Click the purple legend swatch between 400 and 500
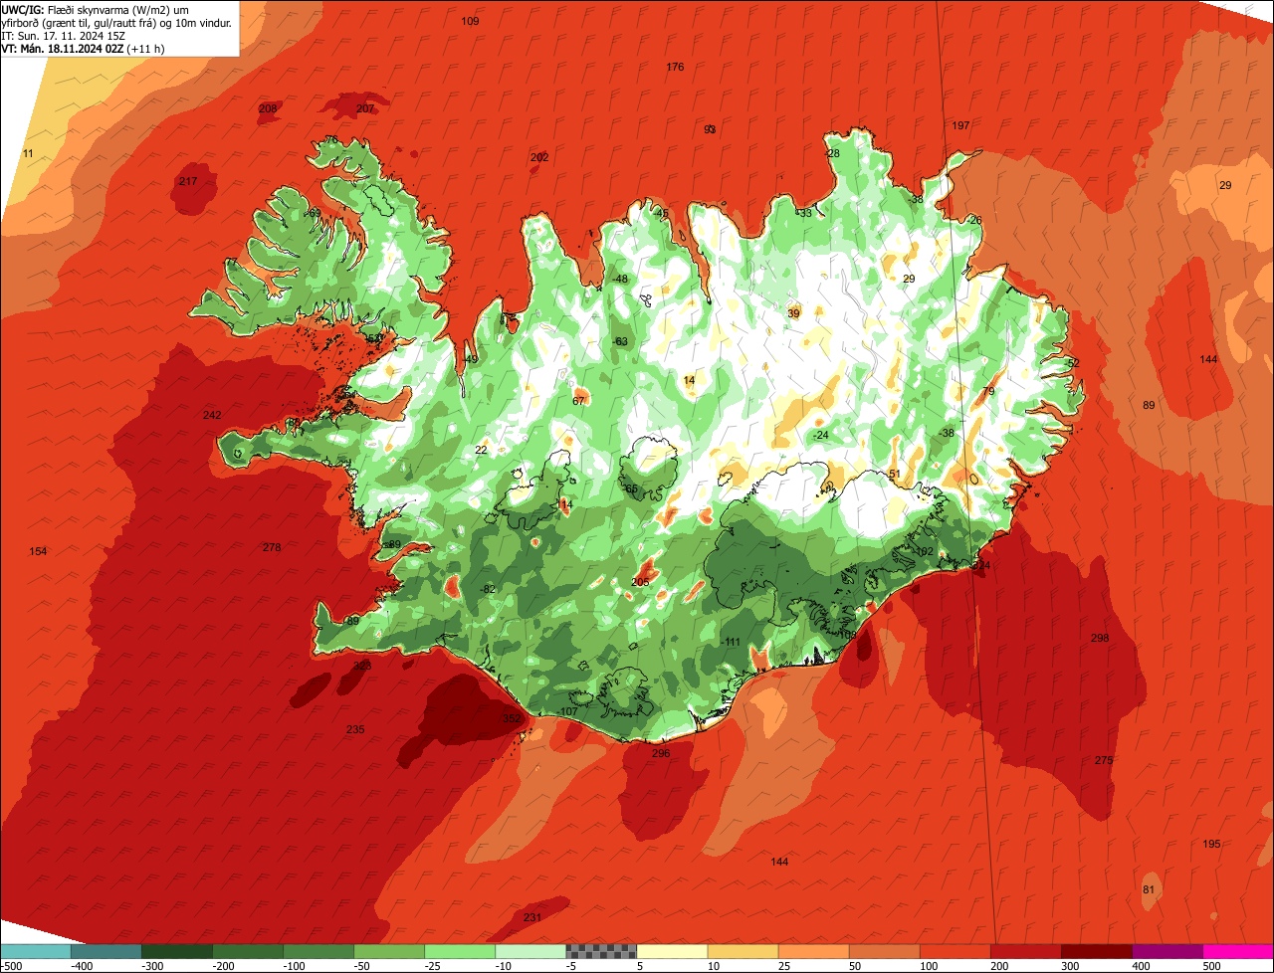The height and width of the screenshot is (973, 1274). (1167, 951)
